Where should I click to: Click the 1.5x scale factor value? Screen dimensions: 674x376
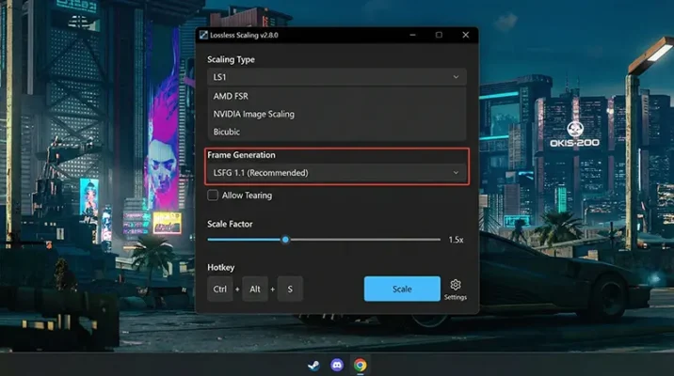point(456,240)
